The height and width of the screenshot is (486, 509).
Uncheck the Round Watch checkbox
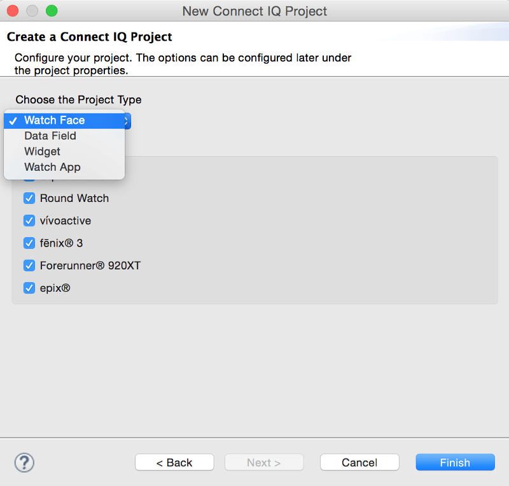click(29, 198)
